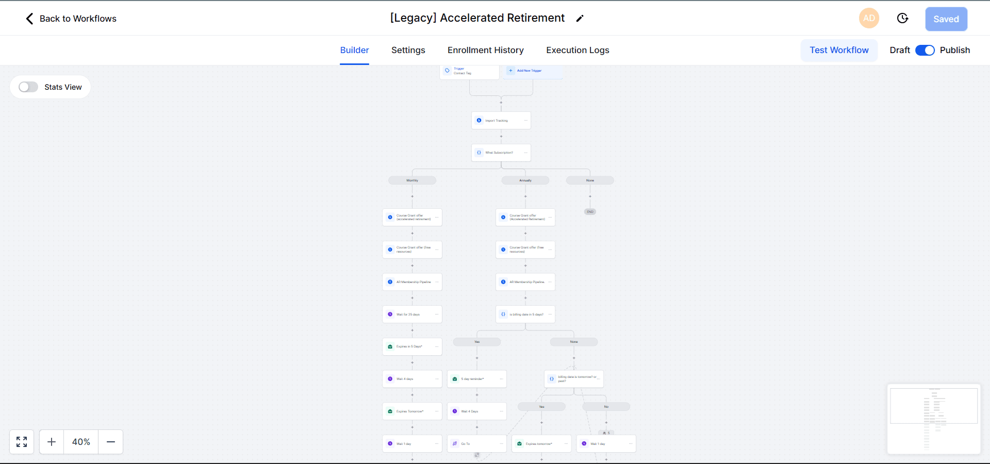Open the version history clock icon
The width and height of the screenshot is (990, 464).
[x=902, y=19]
